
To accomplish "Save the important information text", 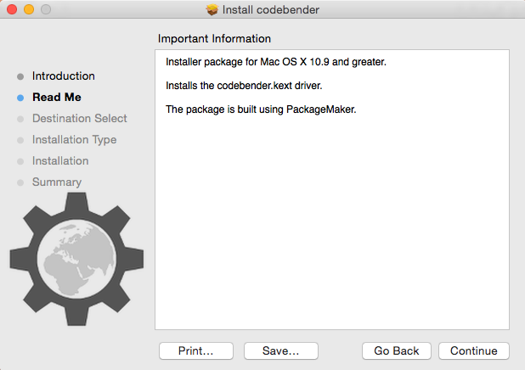I will click(x=281, y=350).
